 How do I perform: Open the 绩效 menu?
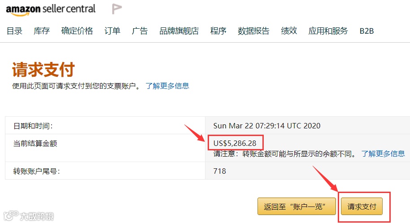click(x=289, y=31)
